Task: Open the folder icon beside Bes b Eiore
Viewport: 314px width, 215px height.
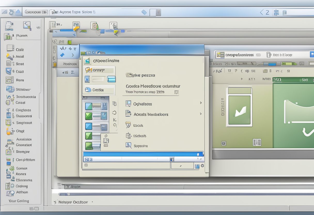Action: (269, 55)
